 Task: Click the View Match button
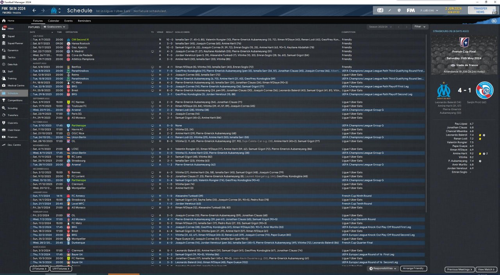pos(486,270)
